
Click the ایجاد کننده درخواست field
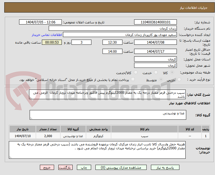pos(120,35)
